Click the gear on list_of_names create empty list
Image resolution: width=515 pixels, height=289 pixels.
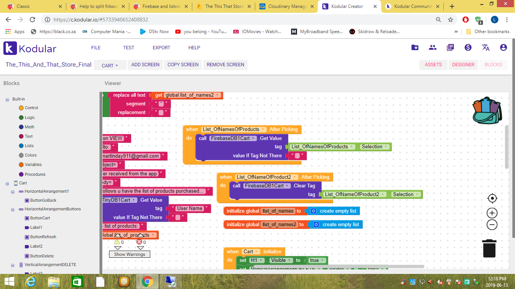(x=313, y=211)
